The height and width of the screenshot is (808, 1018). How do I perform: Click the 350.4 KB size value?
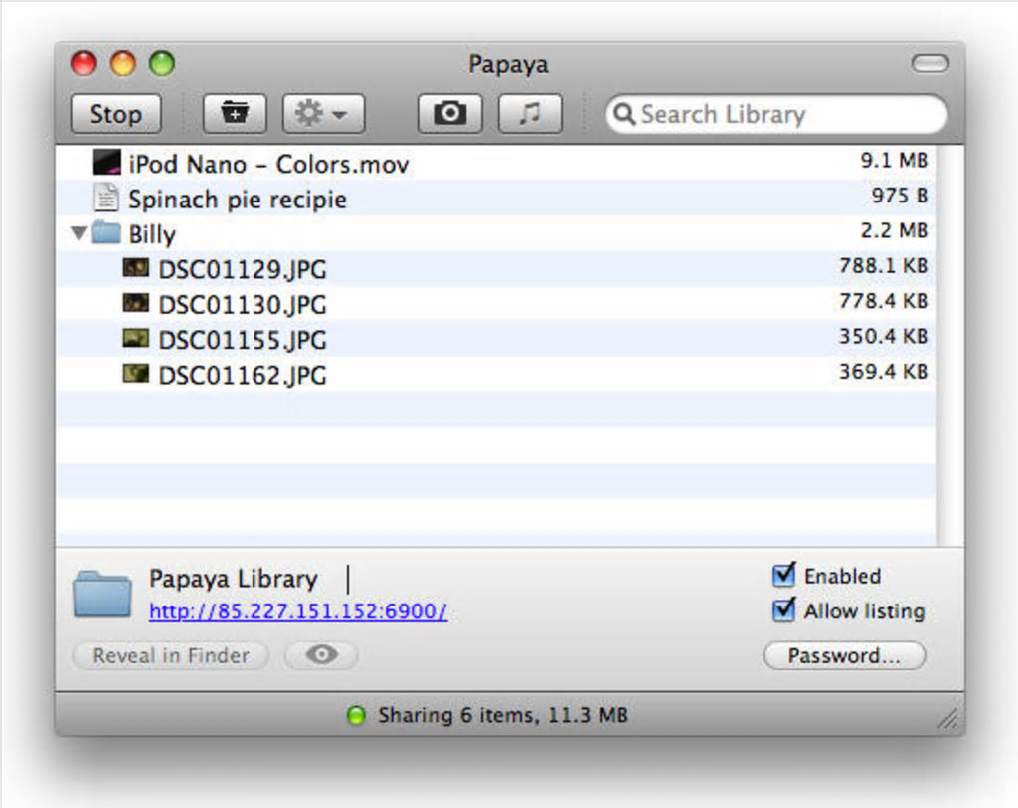click(x=883, y=336)
